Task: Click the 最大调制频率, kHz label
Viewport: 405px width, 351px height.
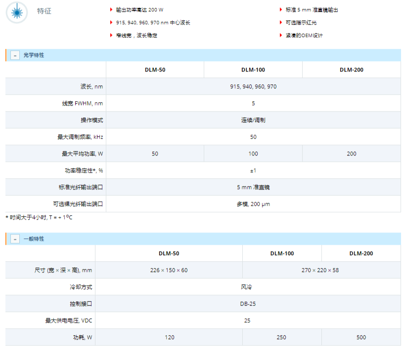Action: (x=80, y=137)
